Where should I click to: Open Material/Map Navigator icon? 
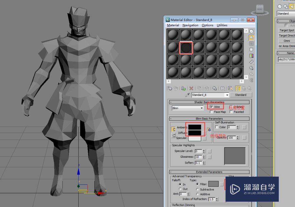tap(251, 80)
